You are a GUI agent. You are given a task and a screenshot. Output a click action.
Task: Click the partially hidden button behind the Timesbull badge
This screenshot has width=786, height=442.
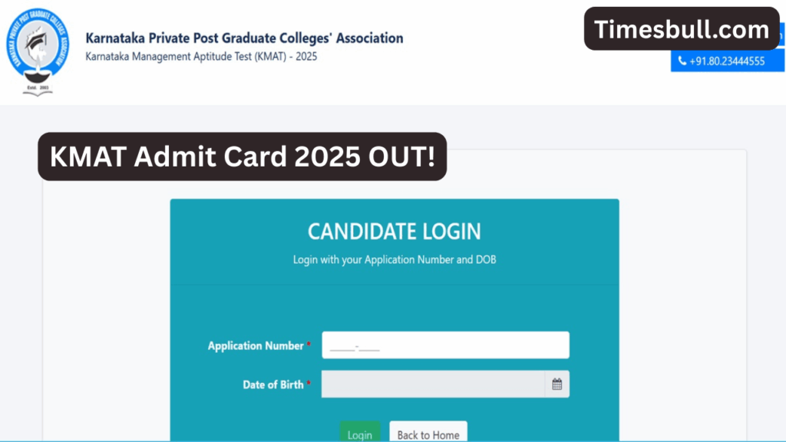click(781, 35)
